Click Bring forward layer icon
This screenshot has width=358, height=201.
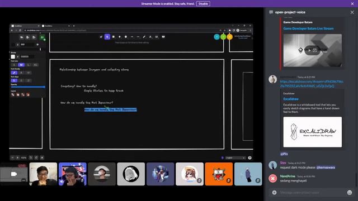coord(23,94)
